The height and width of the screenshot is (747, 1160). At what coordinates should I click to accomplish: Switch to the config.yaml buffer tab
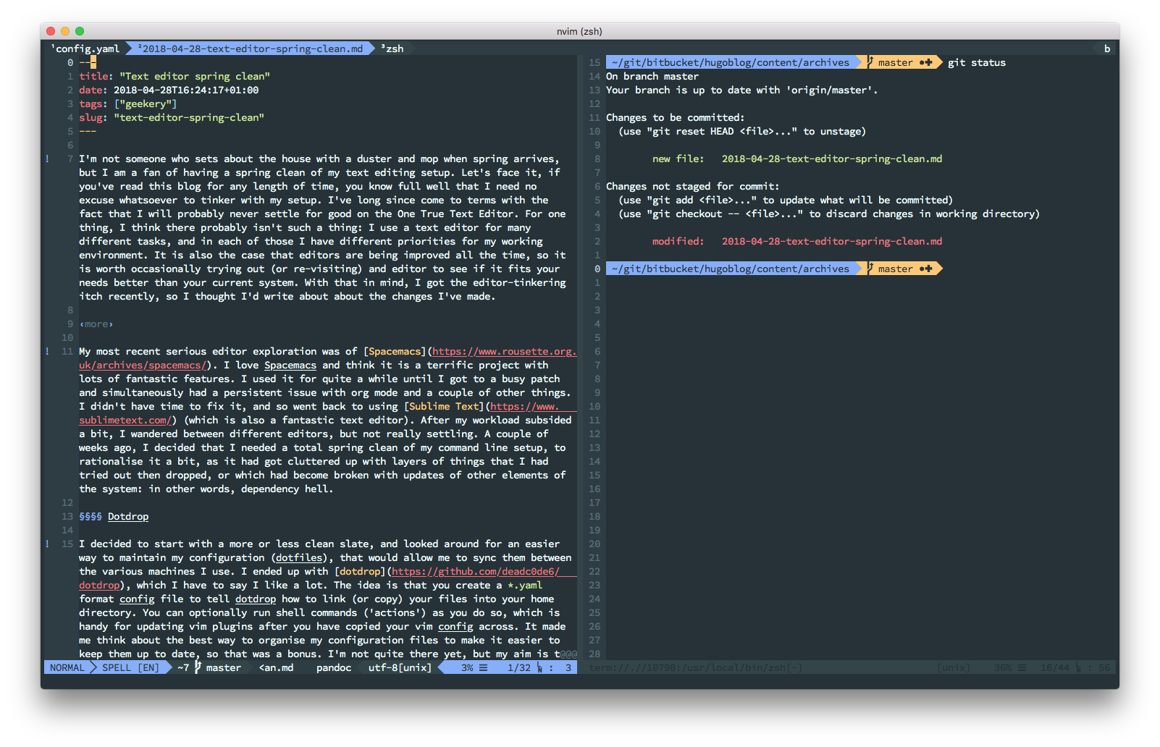click(87, 48)
